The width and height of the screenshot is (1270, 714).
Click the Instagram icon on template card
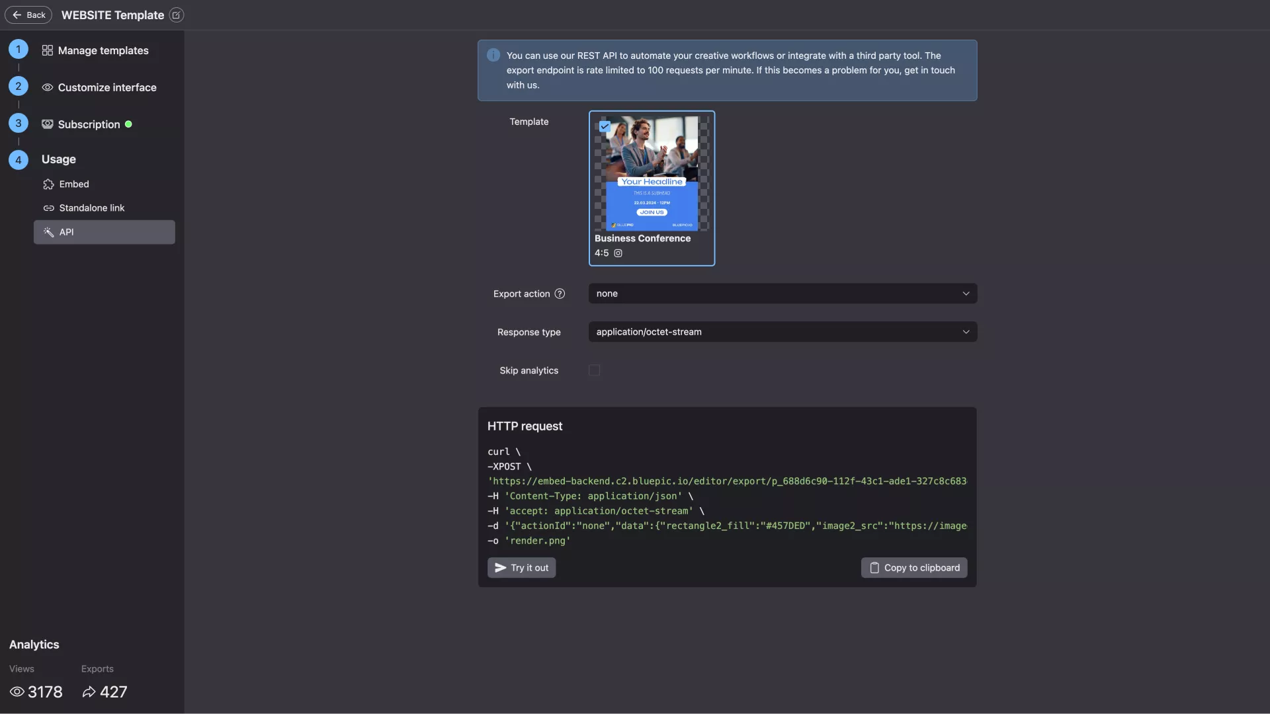coord(618,253)
